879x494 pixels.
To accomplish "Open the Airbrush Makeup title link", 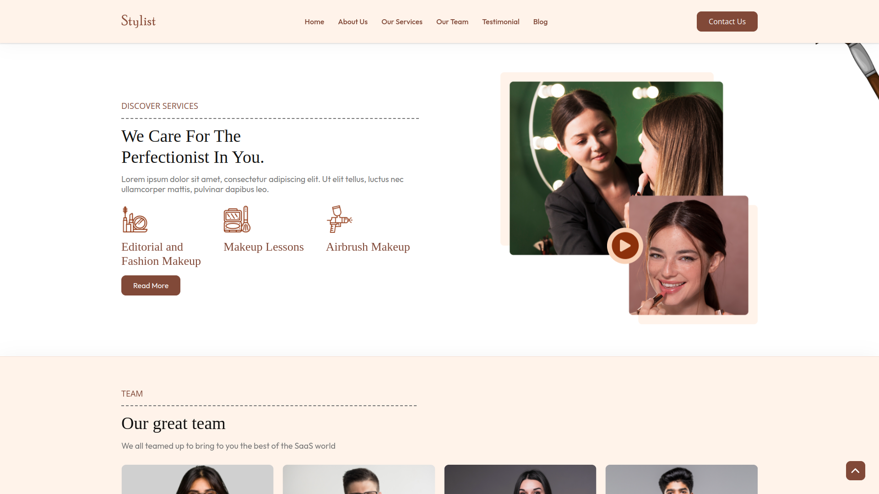I will 368,247.
